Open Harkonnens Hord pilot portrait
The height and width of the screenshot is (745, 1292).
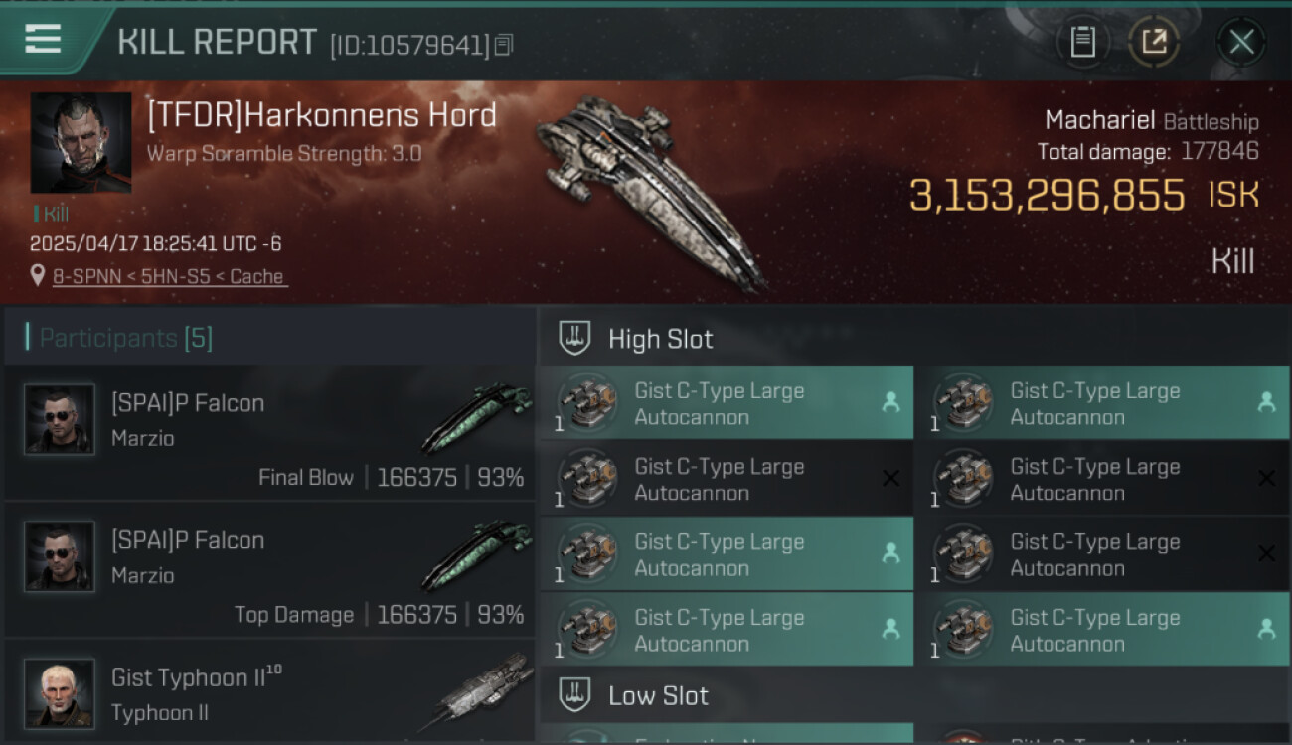click(x=81, y=143)
